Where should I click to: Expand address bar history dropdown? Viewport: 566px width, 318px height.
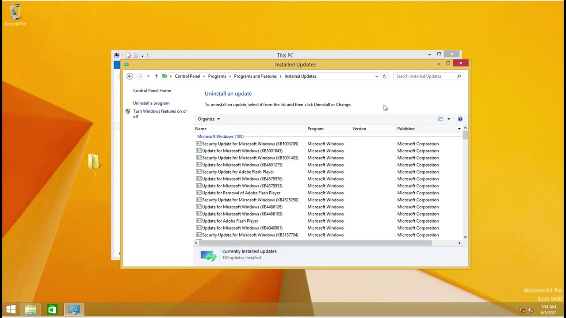[x=377, y=76]
